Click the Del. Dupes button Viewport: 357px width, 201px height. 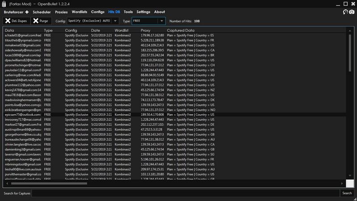pos(17,21)
